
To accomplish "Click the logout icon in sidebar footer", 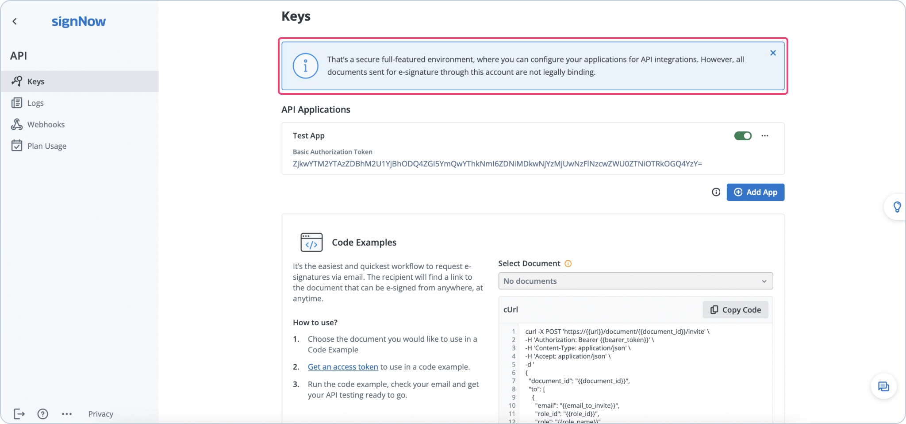I will coord(19,414).
